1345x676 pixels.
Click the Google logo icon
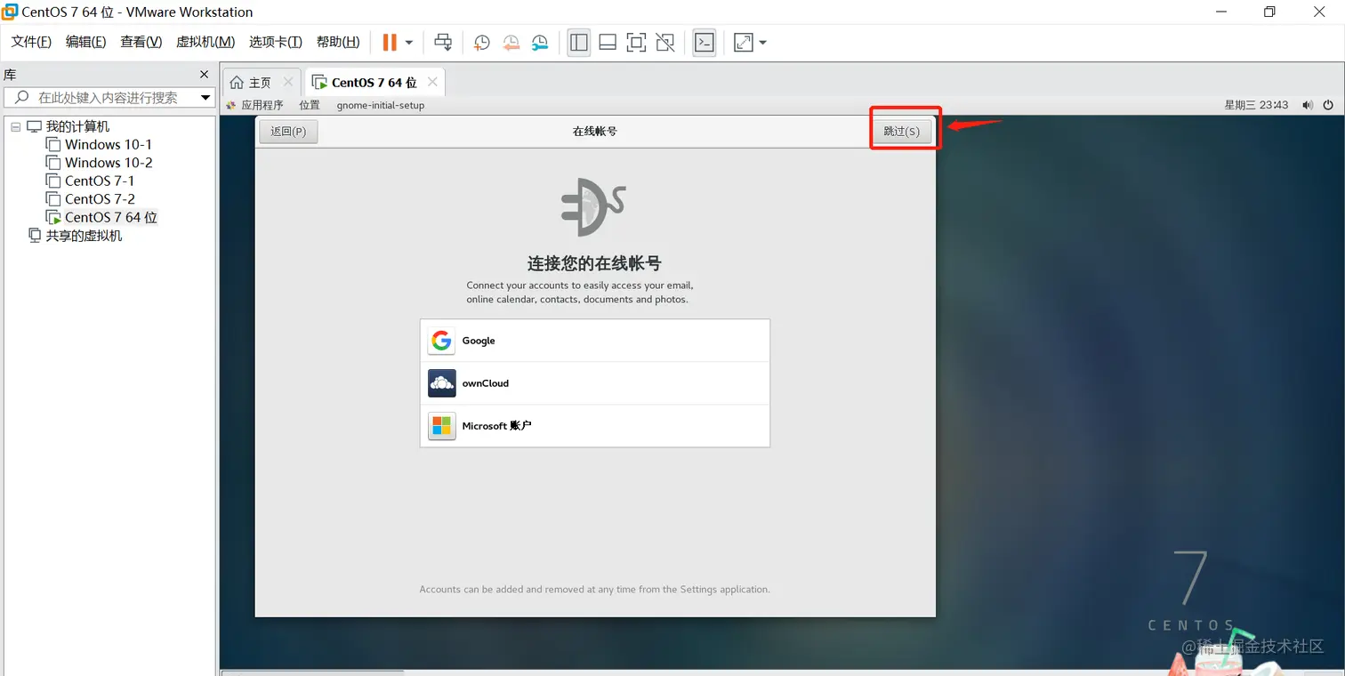[x=441, y=341]
